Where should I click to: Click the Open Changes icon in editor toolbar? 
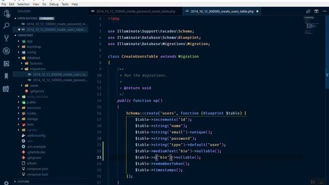click(x=308, y=11)
